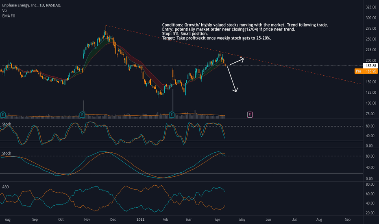Click the 325.00 price axis label
The width and height of the screenshot is (379, 224).
[x=371, y=7]
